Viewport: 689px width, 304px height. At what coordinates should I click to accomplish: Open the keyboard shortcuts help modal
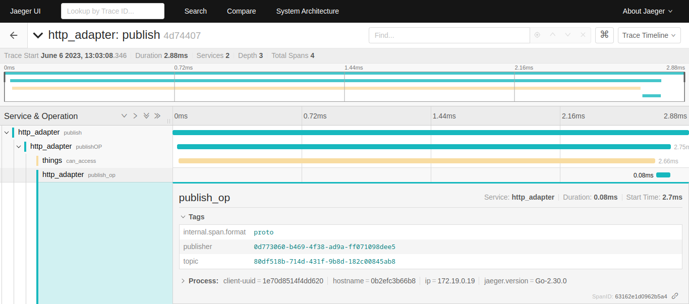(604, 35)
